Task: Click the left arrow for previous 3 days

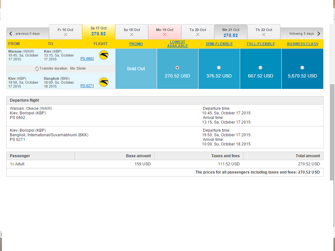Action: (x=11, y=34)
